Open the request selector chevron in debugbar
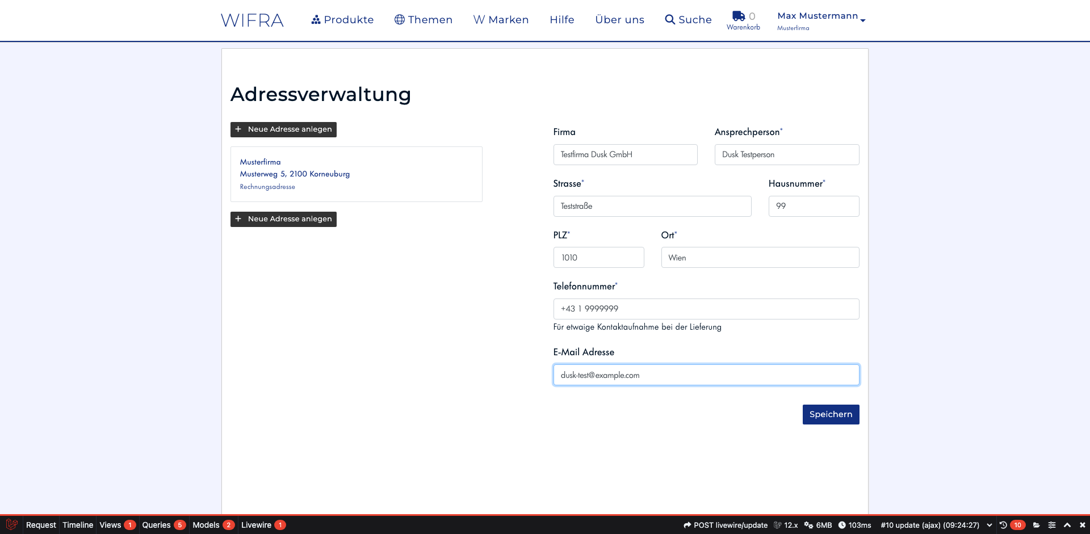Image resolution: width=1090 pixels, height=534 pixels. (x=990, y=525)
